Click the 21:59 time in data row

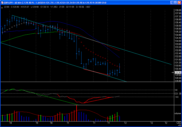[62, 7]
